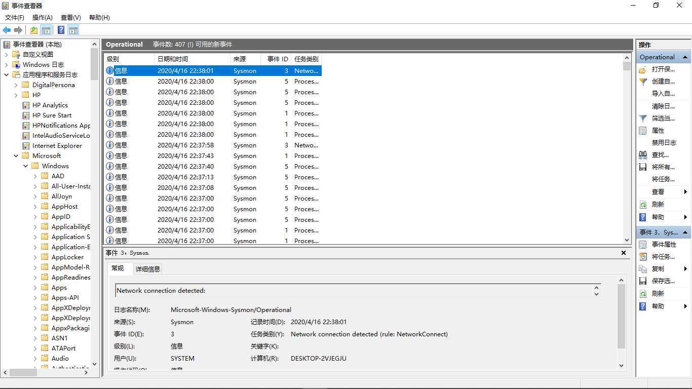This screenshot has height=389, width=692.
Task: Click Help icon under Operational actions
Action: [643, 217]
